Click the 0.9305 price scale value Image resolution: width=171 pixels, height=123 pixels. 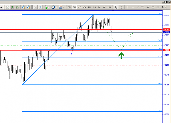166,15
